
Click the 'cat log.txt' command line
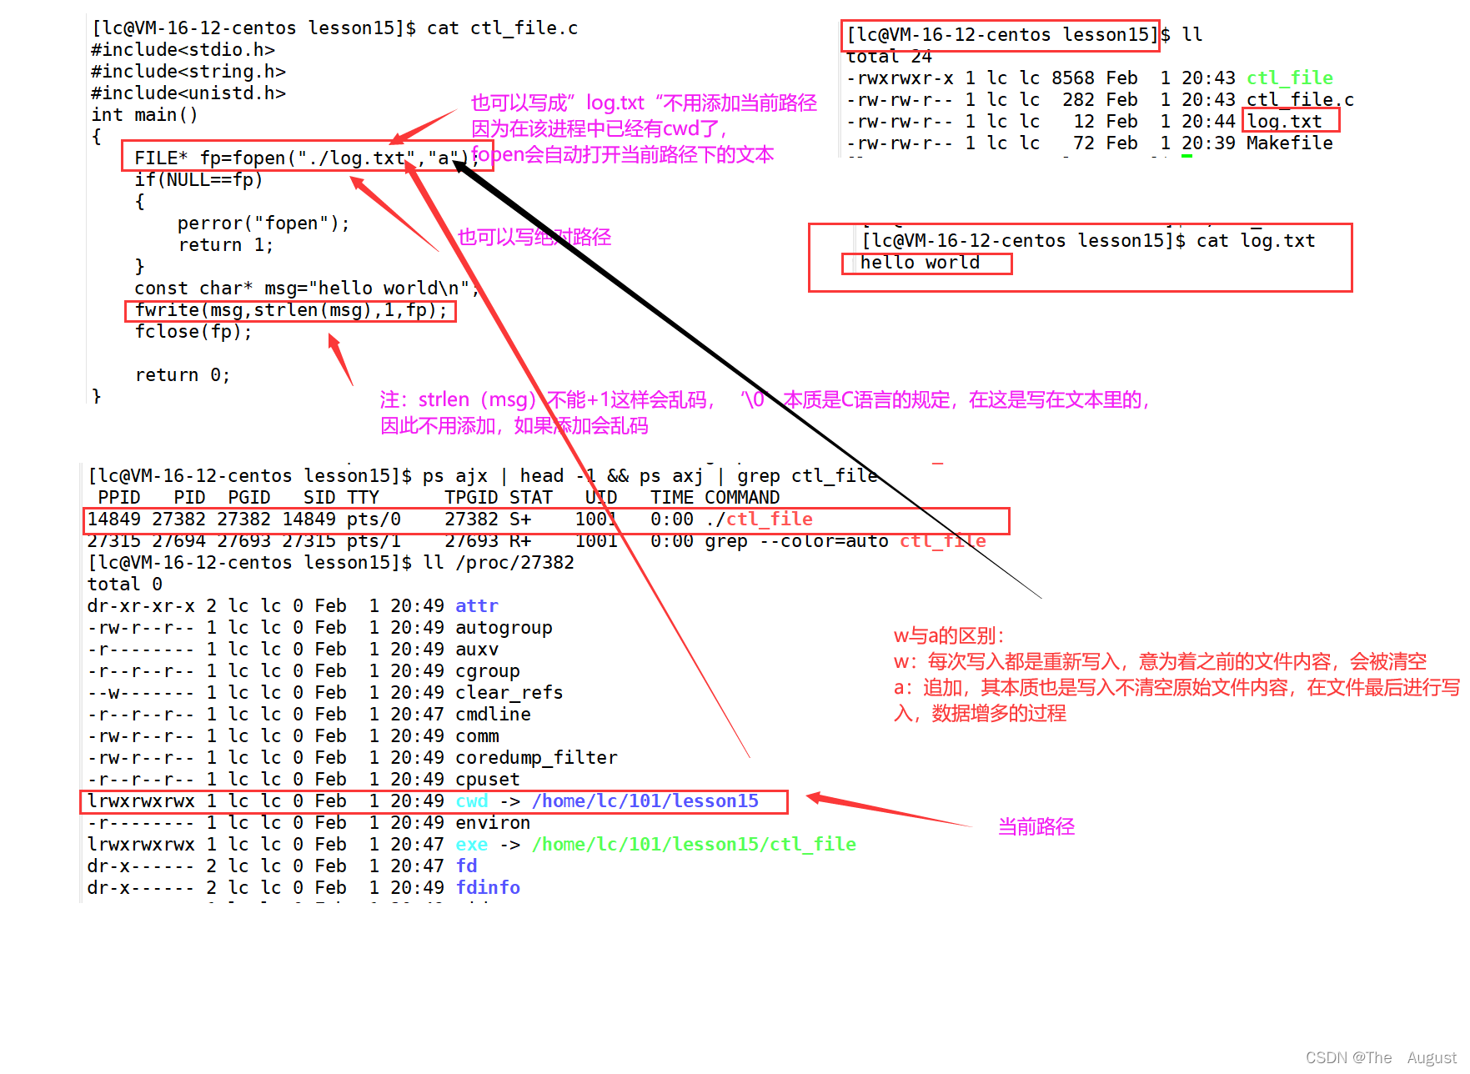pos(1088,241)
